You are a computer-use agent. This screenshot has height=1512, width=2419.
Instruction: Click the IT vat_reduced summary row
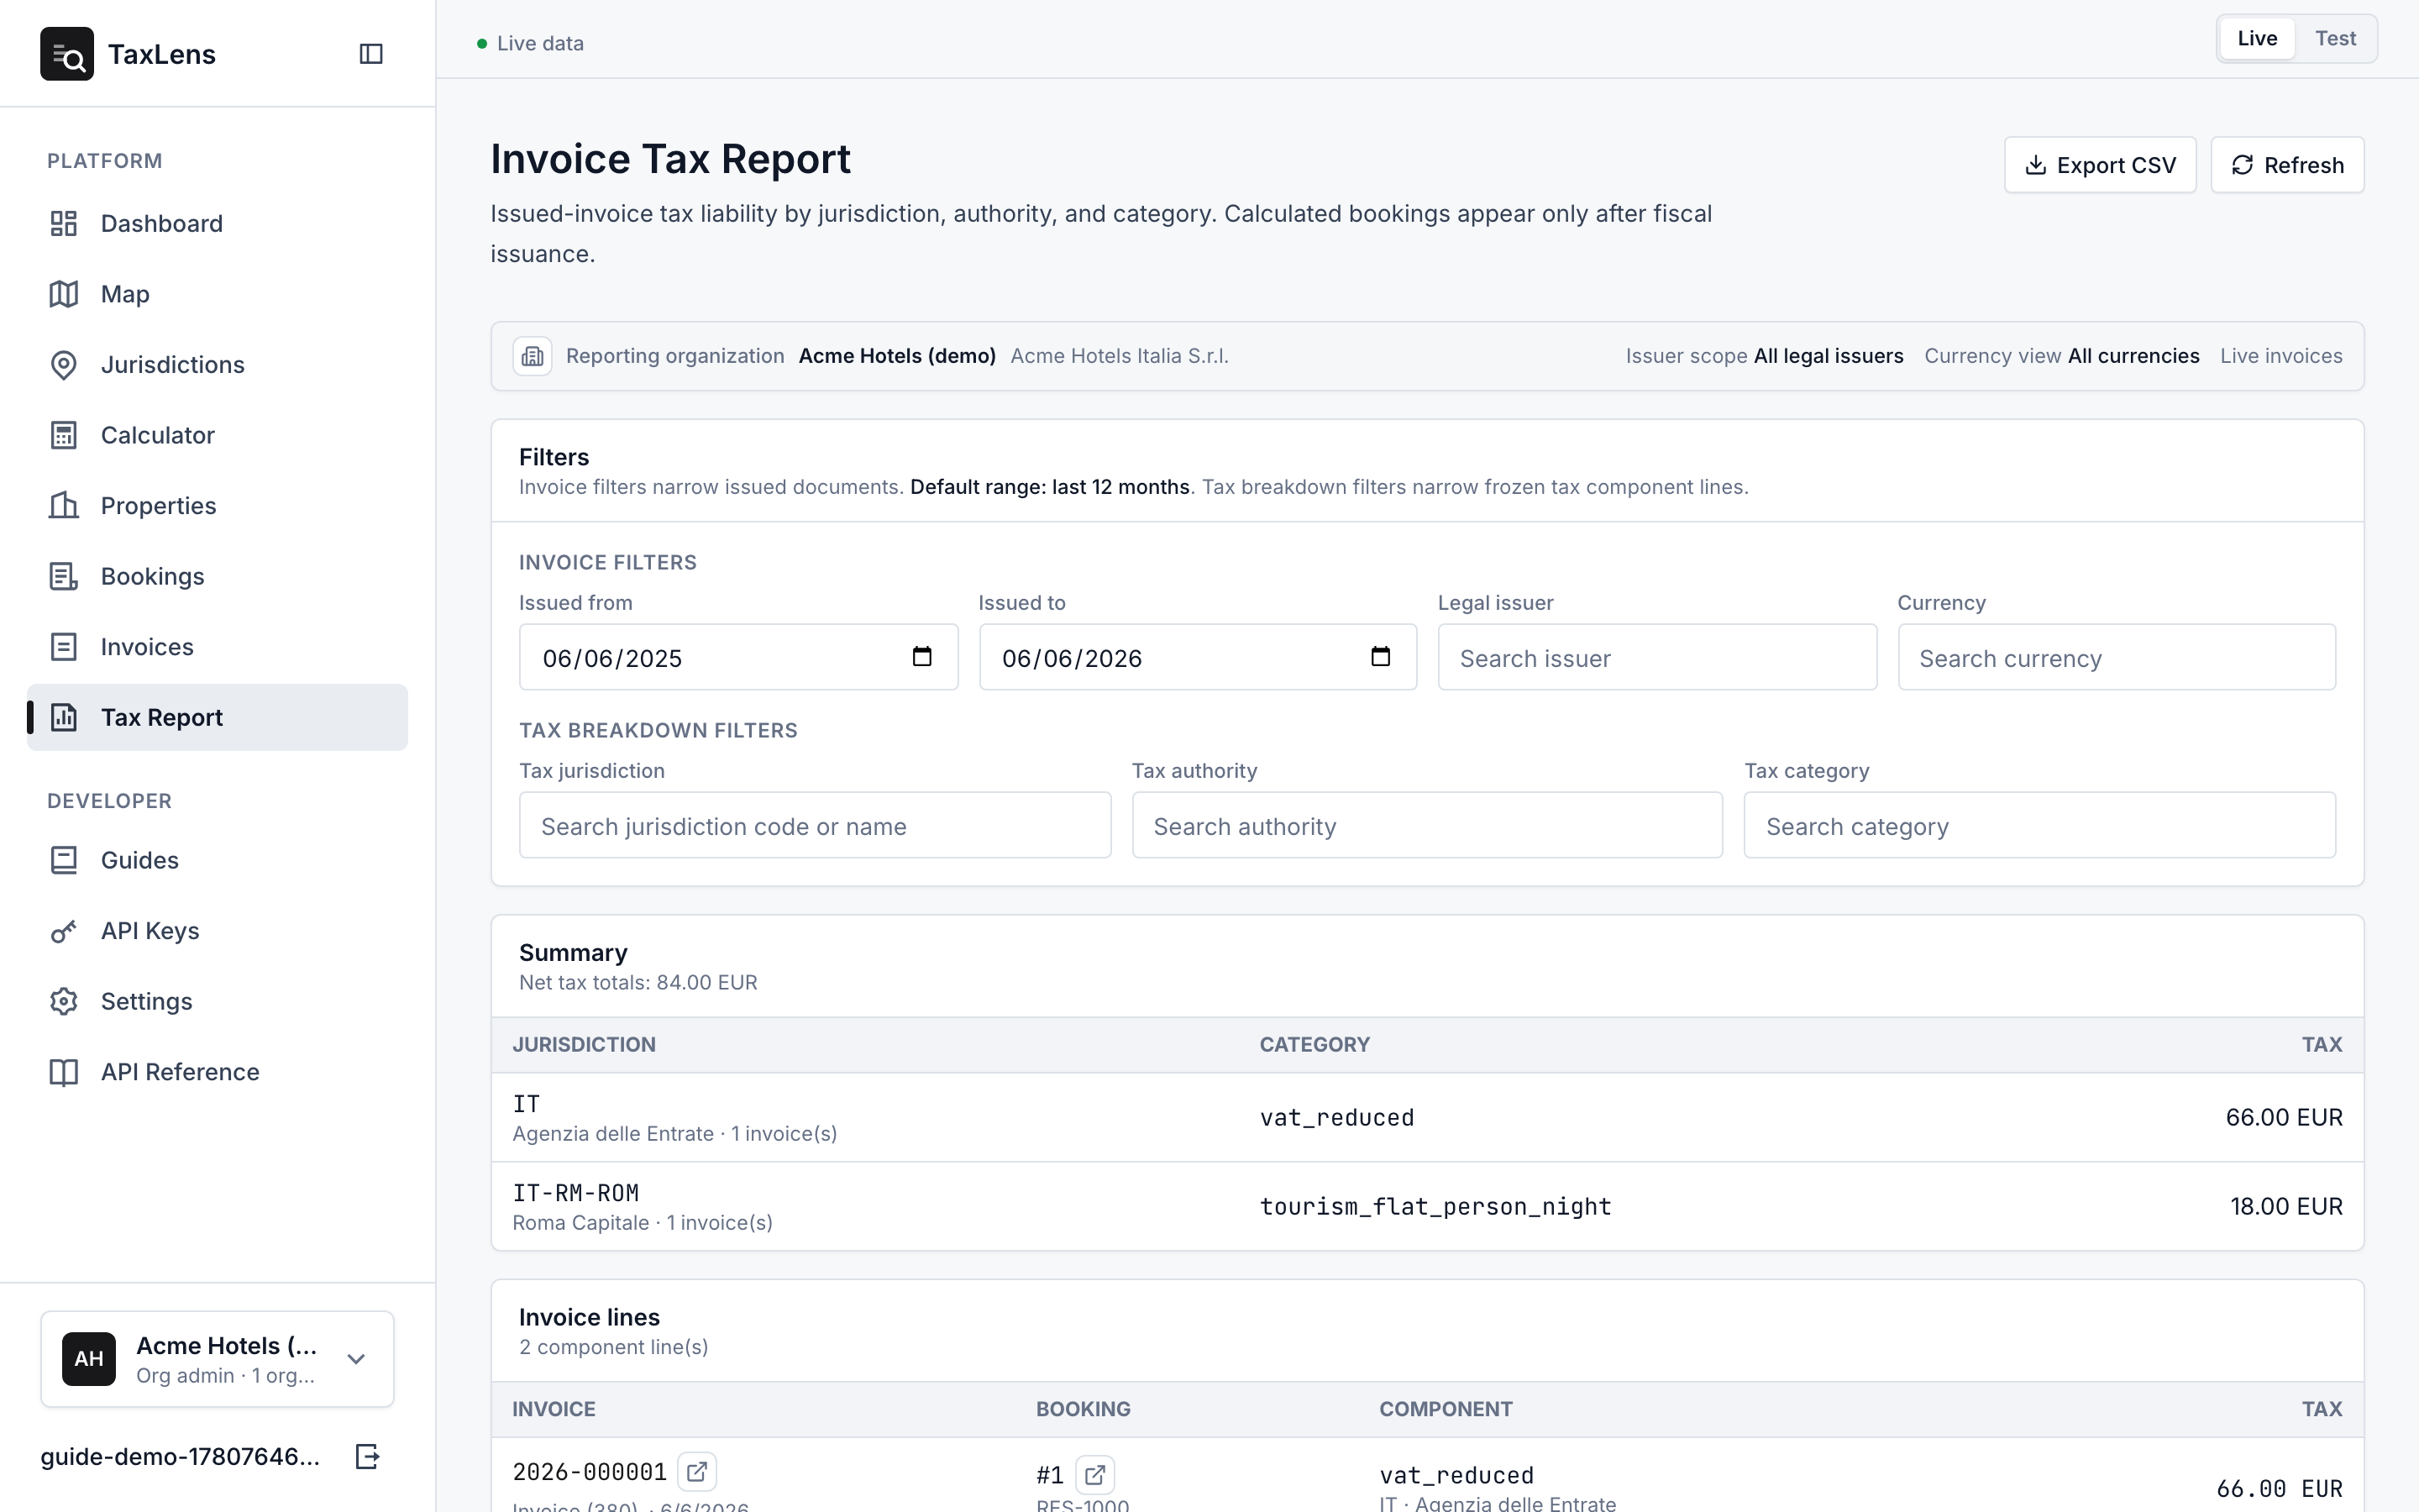[1427, 1117]
